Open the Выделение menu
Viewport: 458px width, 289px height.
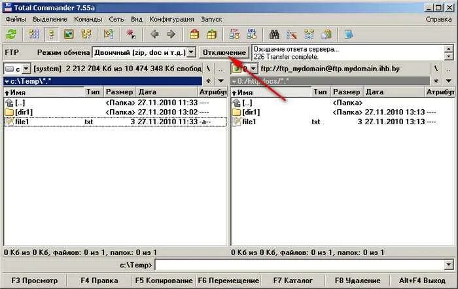point(50,19)
